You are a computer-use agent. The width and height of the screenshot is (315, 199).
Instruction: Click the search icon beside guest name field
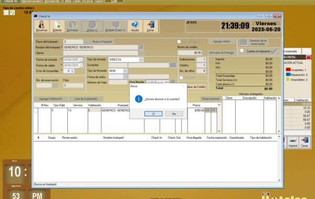coord(141,47)
